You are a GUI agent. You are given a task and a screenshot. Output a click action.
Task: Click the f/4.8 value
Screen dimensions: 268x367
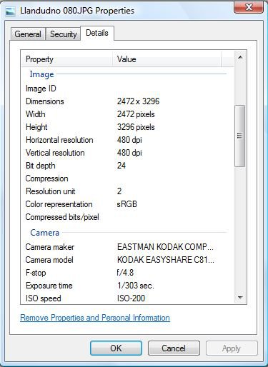tap(125, 273)
